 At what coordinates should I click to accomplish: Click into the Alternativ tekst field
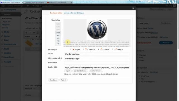point(97,59)
